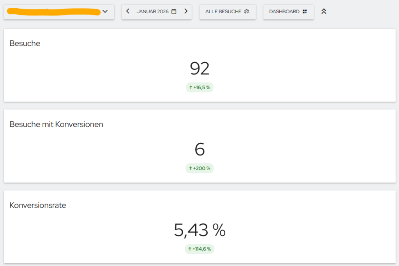
Task: Collapse the top bar with double chevron
Action: coord(324,11)
